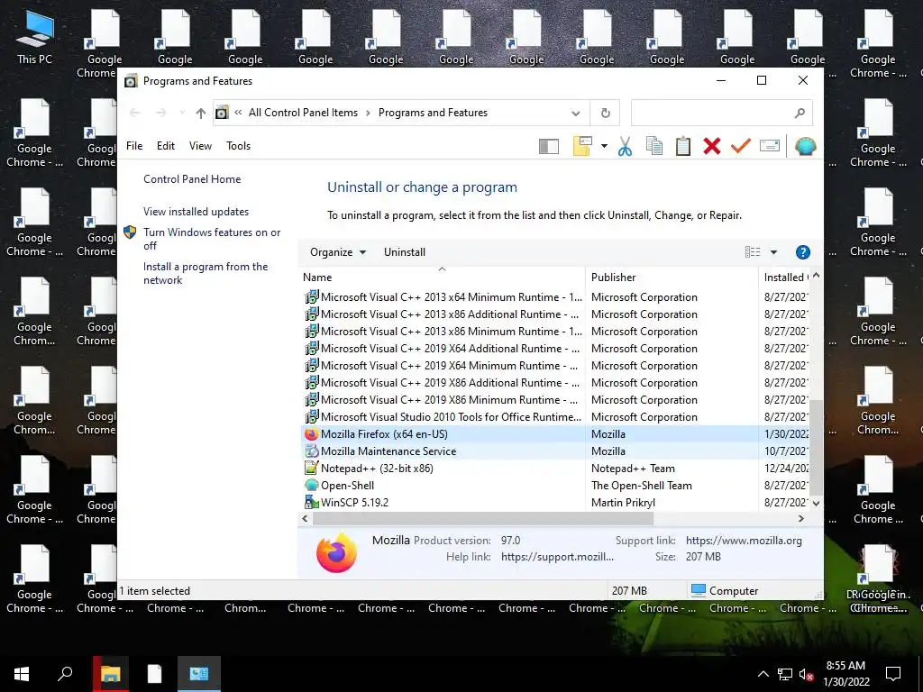Screen dimensions: 923x692
Task: Click the vertical scrollbar thumb in program list
Action: click(x=816, y=447)
